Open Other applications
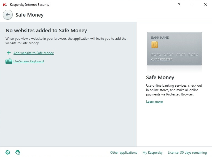This screenshot has height=157, width=212. [124, 153]
